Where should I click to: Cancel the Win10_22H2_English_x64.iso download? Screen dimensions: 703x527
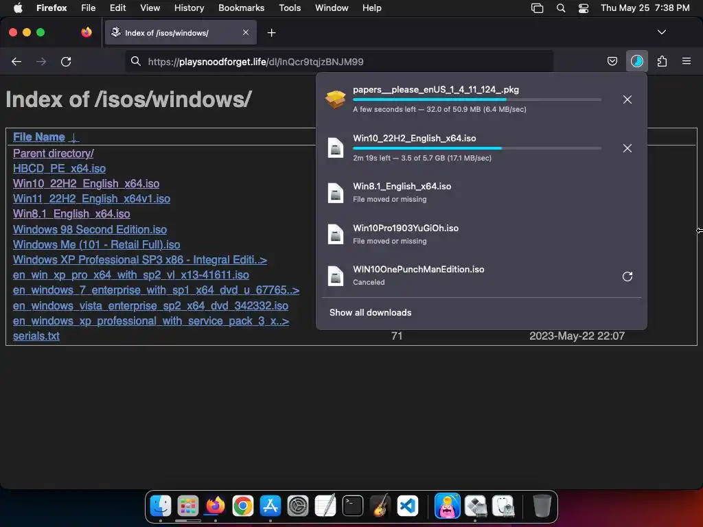627,148
